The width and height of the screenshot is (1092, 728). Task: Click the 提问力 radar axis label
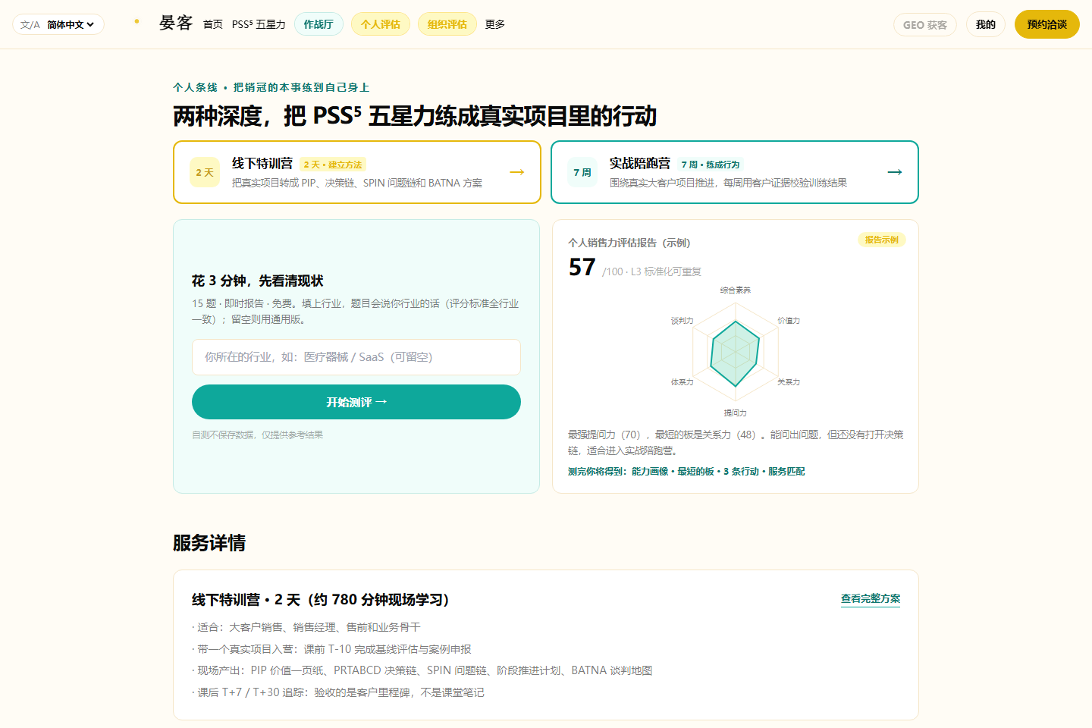point(736,413)
